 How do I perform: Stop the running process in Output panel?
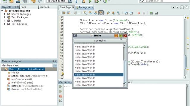(61, 96)
